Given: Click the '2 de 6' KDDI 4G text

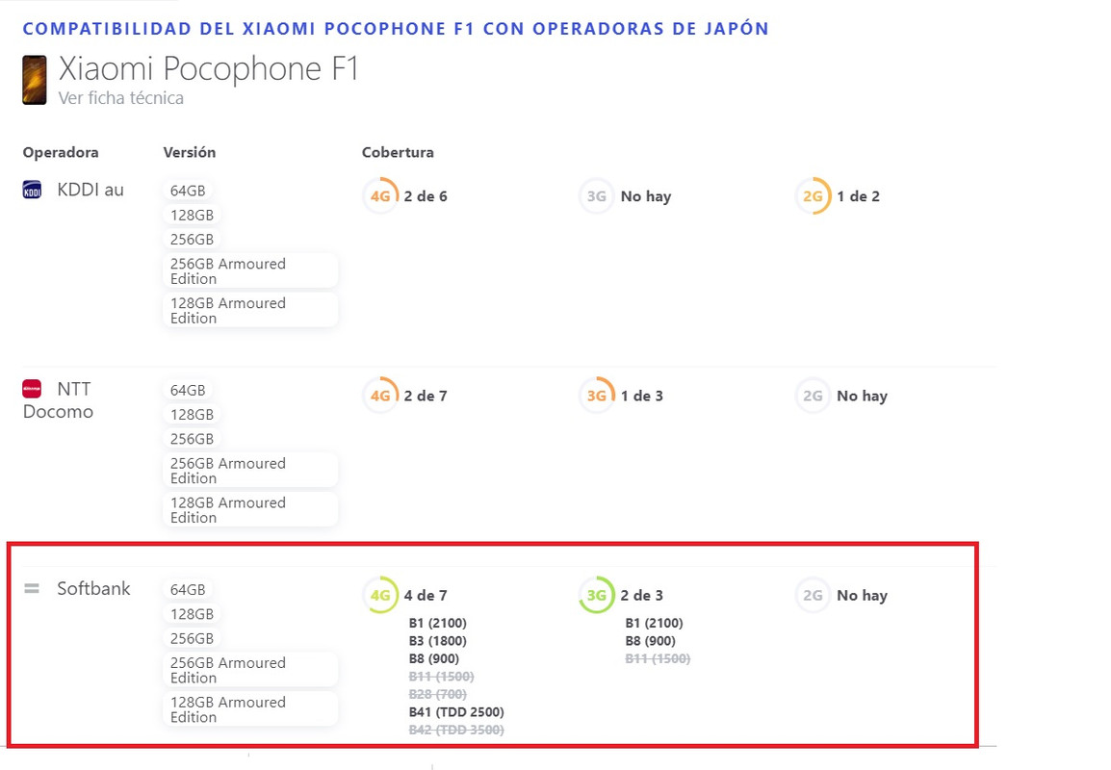Looking at the screenshot, I should tap(426, 196).
